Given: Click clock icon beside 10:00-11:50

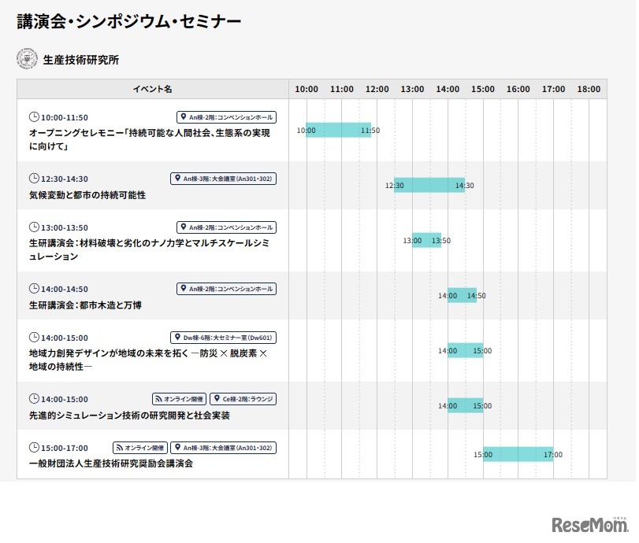Looking at the screenshot, I should point(34,117).
